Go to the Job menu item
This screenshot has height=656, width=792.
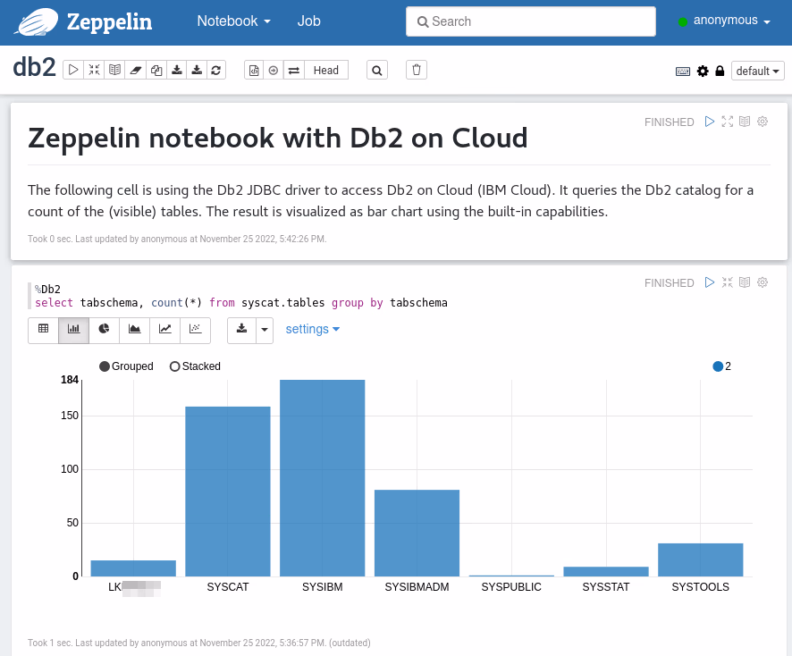tap(309, 21)
